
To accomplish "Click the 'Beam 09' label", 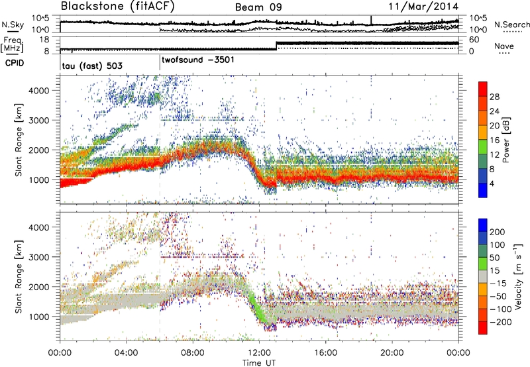I will coord(258,7).
